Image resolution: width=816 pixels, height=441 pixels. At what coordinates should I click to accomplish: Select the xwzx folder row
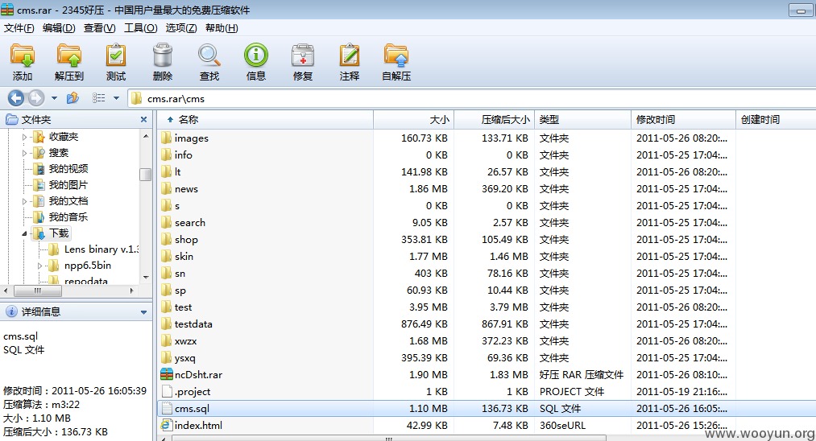coord(487,340)
